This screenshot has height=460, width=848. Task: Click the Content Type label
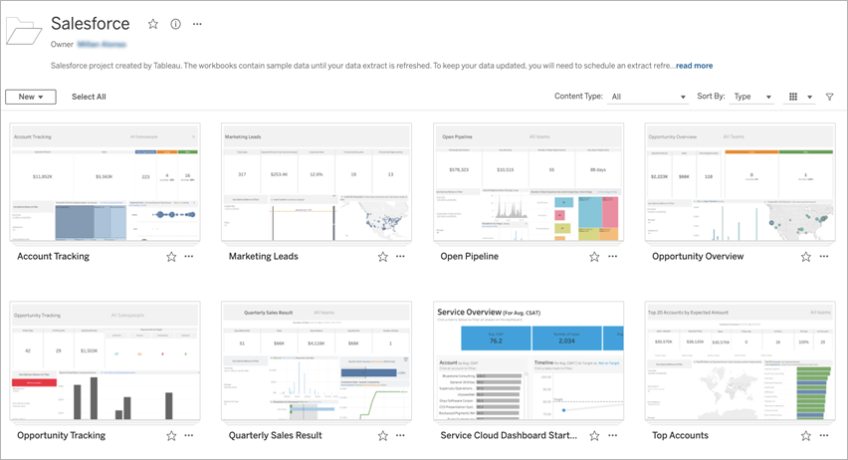(x=578, y=97)
